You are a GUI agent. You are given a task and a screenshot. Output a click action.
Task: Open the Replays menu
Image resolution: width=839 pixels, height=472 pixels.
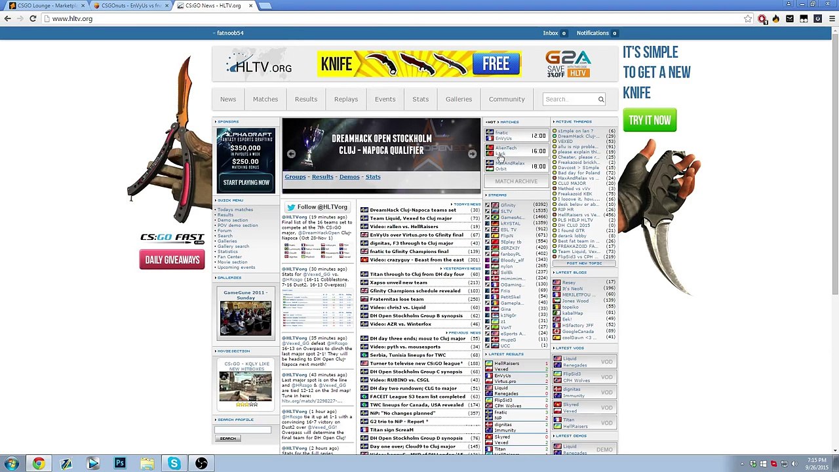pyautogui.click(x=346, y=100)
